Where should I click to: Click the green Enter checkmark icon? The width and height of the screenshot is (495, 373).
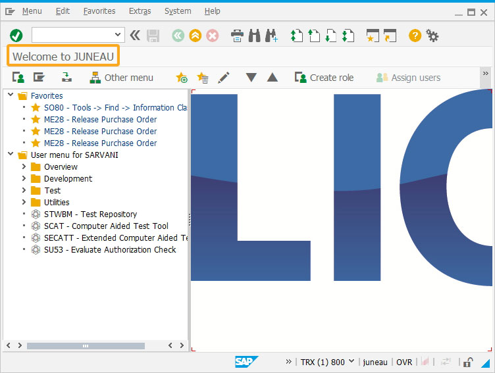coord(16,36)
